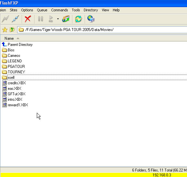
Task: Select the TOURNEY folder
Action: [x=16, y=72]
